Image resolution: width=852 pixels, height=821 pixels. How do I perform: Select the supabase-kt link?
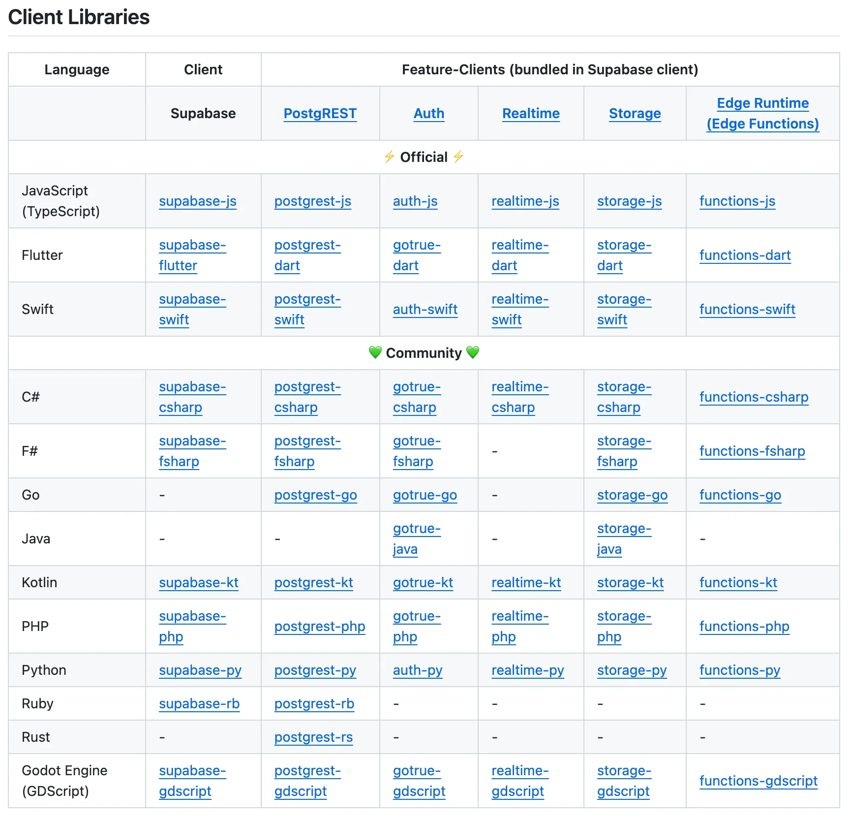click(x=198, y=582)
